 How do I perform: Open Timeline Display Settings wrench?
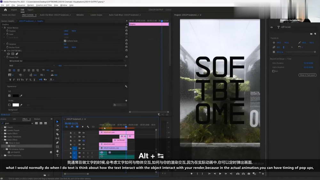88,127
